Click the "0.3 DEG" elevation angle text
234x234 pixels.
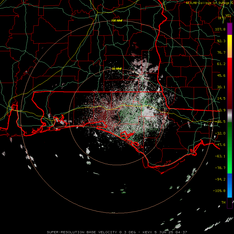(128, 232)
